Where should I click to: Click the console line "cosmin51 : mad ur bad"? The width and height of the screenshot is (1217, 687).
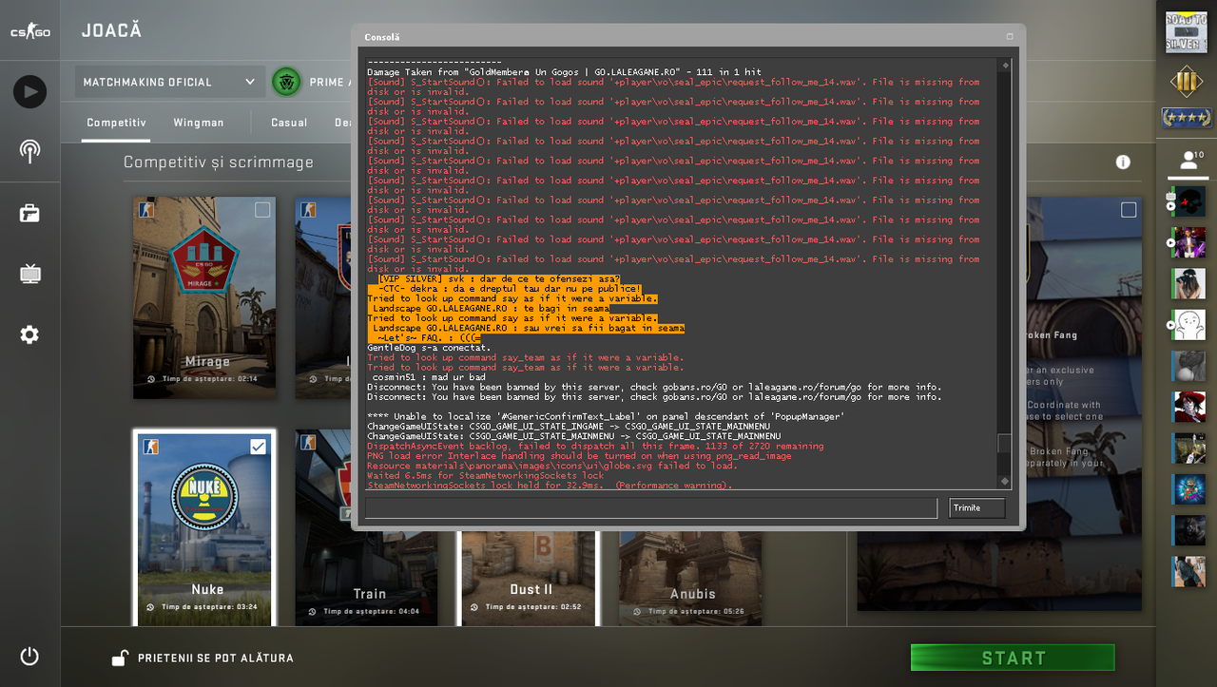tap(429, 377)
